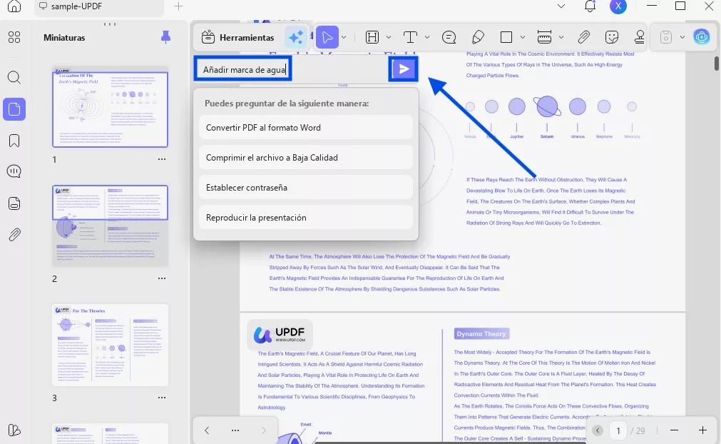The width and height of the screenshot is (721, 444).
Task: Add a new tab with plus icon
Action: pyautogui.click(x=178, y=6)
